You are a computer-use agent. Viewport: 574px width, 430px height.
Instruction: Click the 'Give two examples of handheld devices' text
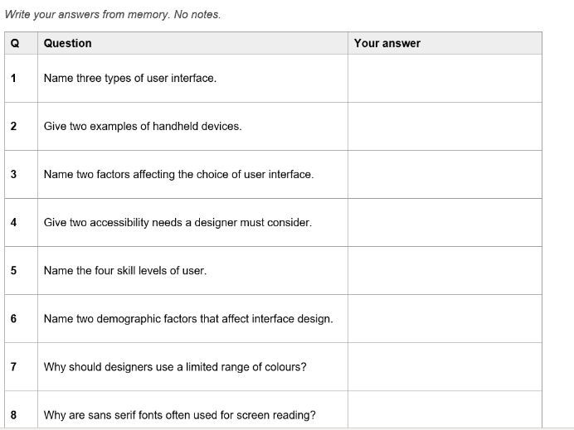(x=143, y=126)
